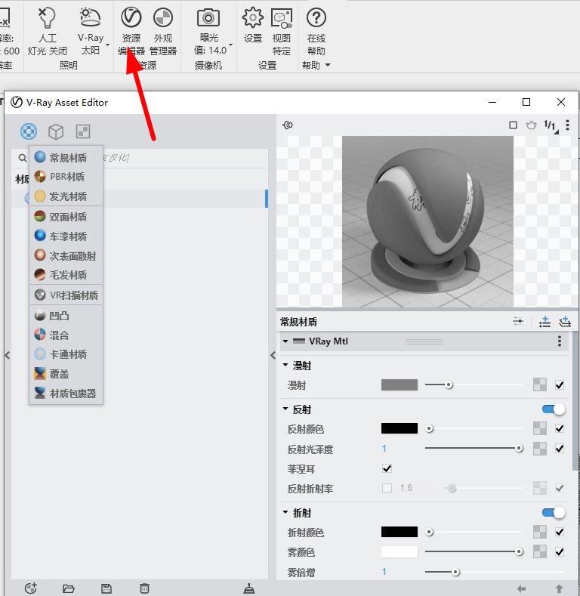Choose Toon material (卡通材质) from menu
The width and height of the screenshot is (580, 596).
pyautogui.click(x=66, y=354)
